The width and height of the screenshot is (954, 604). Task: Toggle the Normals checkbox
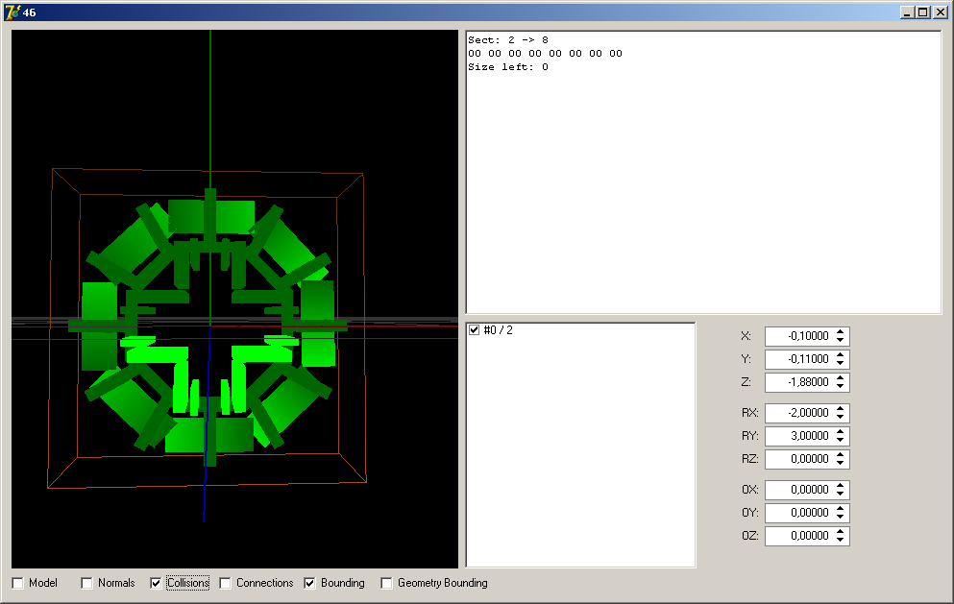[87, 583]
